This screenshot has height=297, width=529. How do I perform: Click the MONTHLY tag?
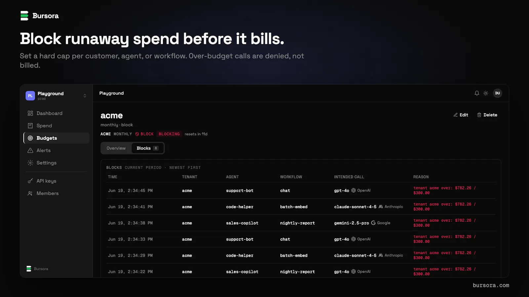point(123,134)
